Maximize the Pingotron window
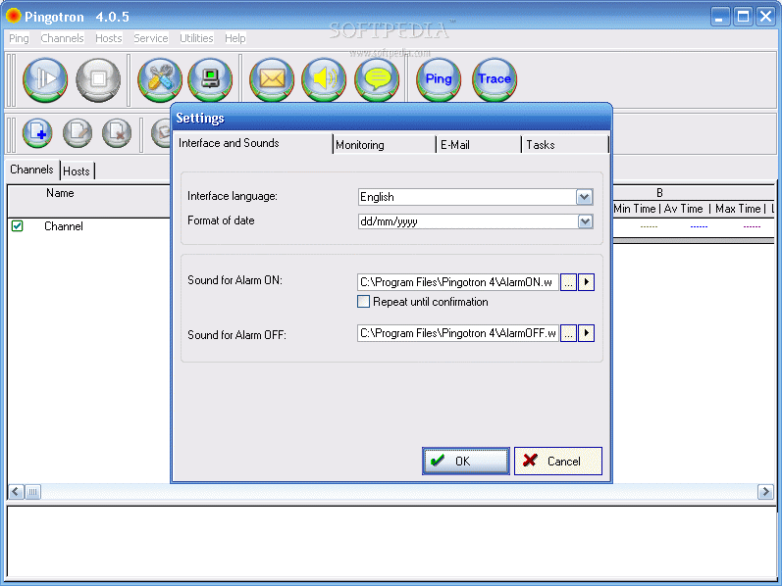 [x=743, y=17]
